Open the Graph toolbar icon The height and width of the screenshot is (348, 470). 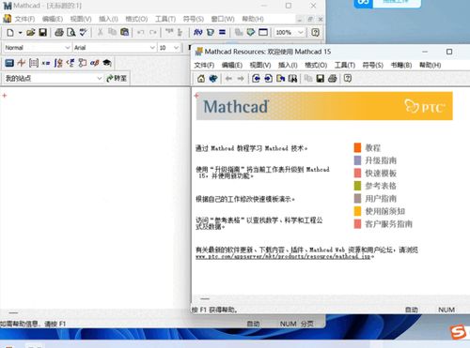pyautogui.click(x=22, y=63)
